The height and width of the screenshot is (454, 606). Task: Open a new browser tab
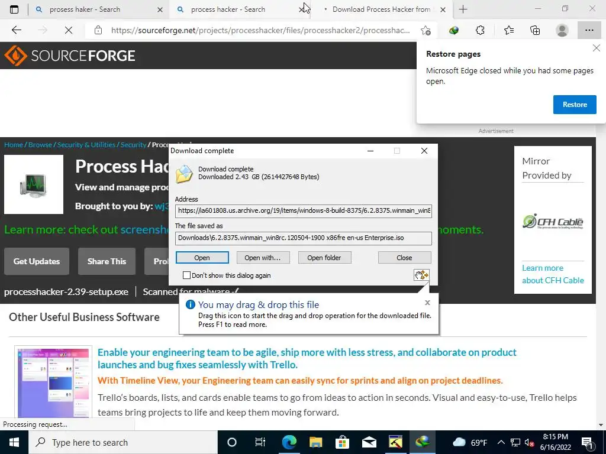click(463, 9)
